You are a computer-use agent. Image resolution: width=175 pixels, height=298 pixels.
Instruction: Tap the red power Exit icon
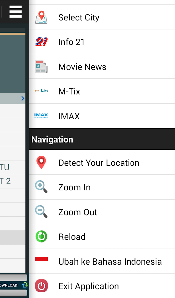coord(42,286)
